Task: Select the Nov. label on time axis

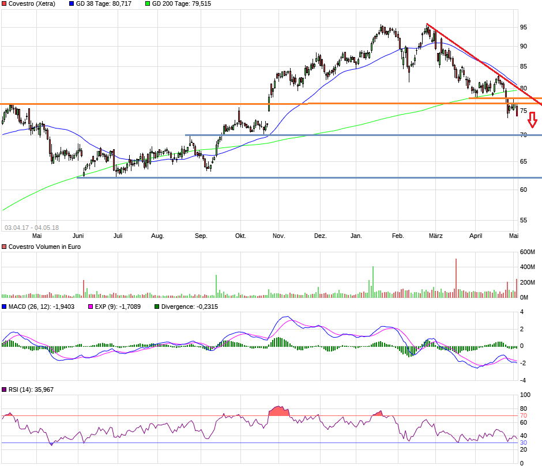Action: point(279,236)
